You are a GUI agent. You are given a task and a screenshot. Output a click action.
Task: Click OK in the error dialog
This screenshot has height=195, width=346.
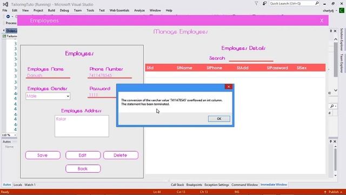point(219,119)
